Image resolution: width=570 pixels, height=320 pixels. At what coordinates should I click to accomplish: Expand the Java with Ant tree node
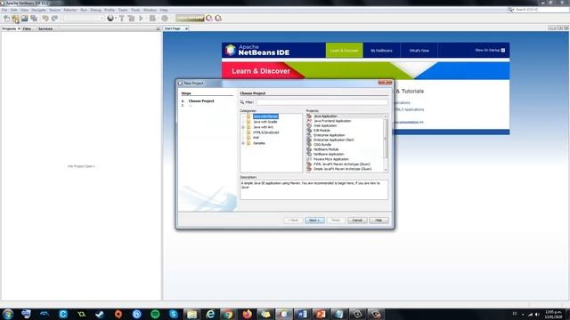(x=243, y=127)
